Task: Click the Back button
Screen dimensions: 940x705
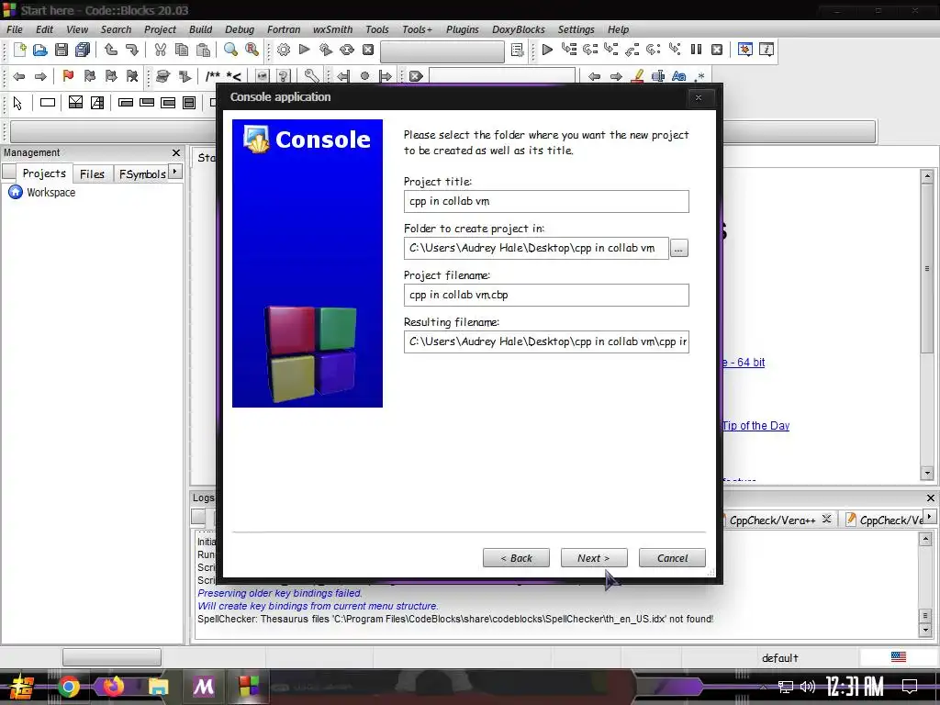Action: [516, 557]
